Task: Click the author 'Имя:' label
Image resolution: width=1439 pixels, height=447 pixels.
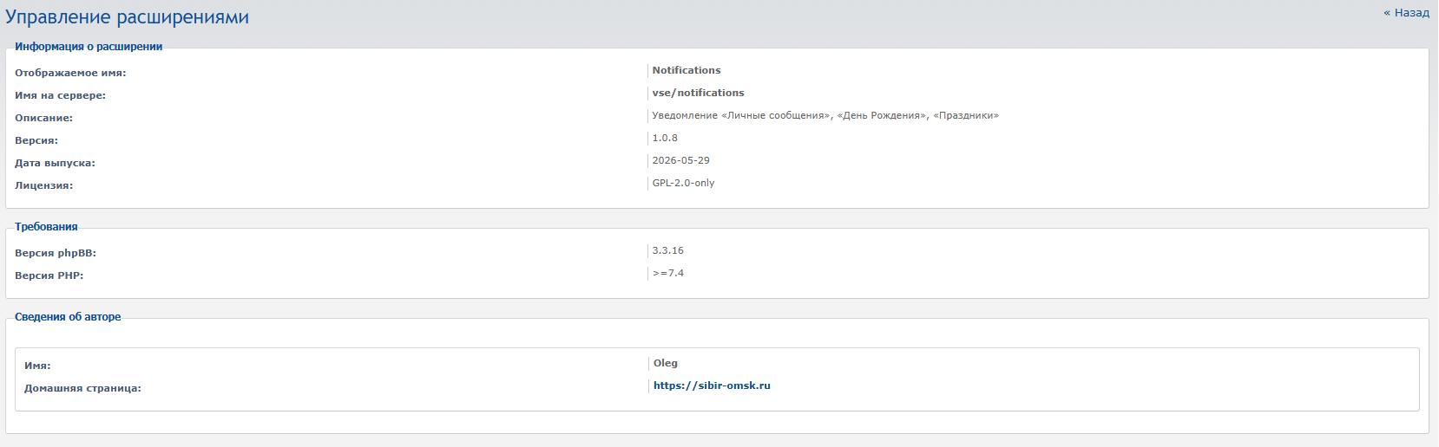Action: point(37,366)
